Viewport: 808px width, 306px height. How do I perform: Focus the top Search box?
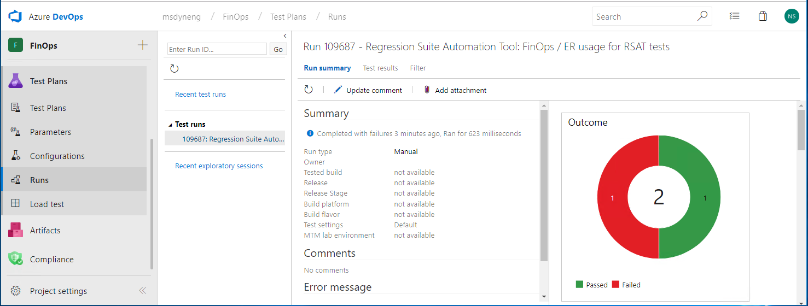(x=652, y=16)
